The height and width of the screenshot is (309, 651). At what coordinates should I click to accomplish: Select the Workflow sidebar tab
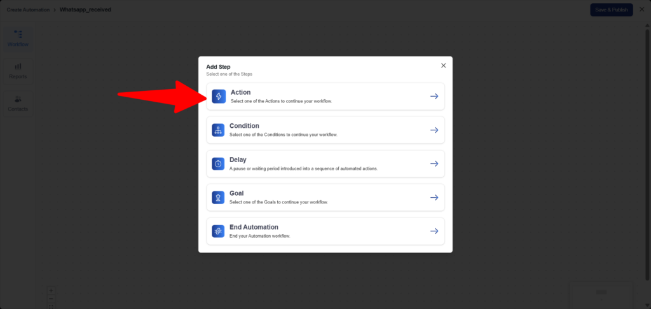[18, 38]
